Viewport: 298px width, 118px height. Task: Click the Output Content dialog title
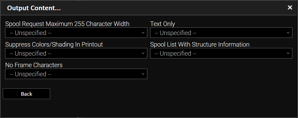34,8
